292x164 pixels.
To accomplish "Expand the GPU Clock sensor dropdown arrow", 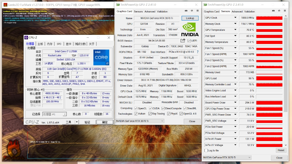I will pos(235,18).
